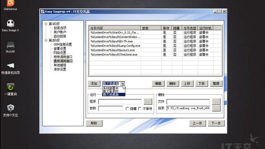Open 部署设置 in the tree
Image resolution: width=265 pixels, height=149 pixels.
[x=60, y=49]
